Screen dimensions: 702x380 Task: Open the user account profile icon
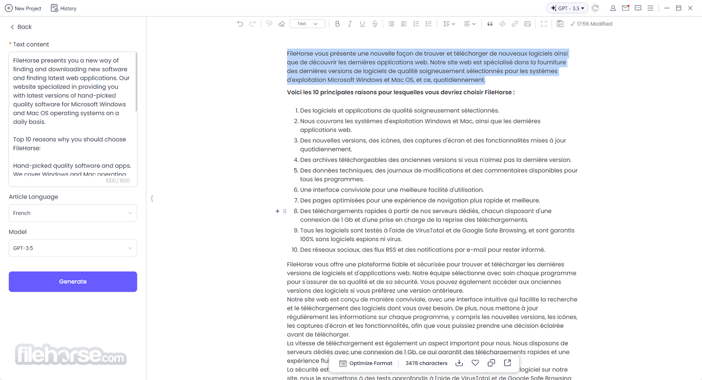(x=613, y=8)
